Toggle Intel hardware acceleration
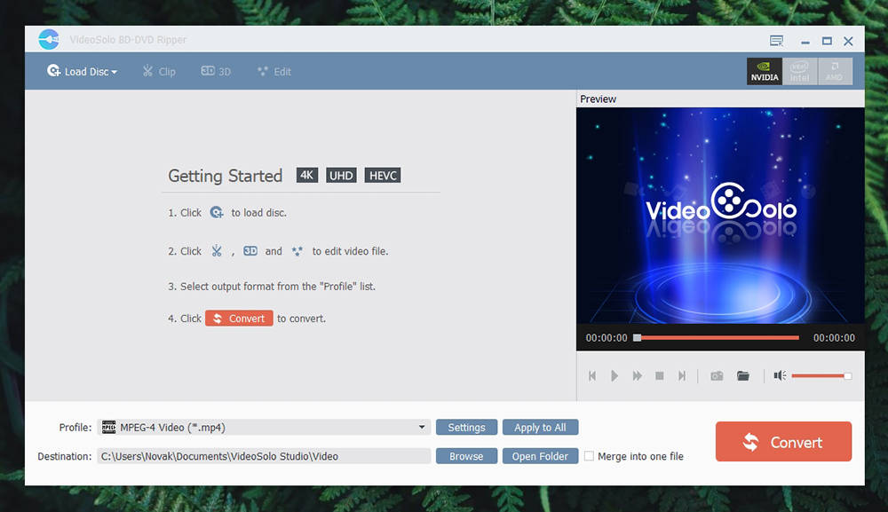 click(x=800, y=71)
